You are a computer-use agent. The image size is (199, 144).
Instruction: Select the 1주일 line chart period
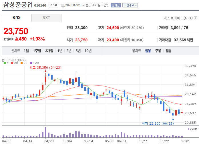tap(37, 51)
